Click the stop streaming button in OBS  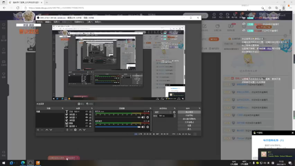tap(189, 112)
